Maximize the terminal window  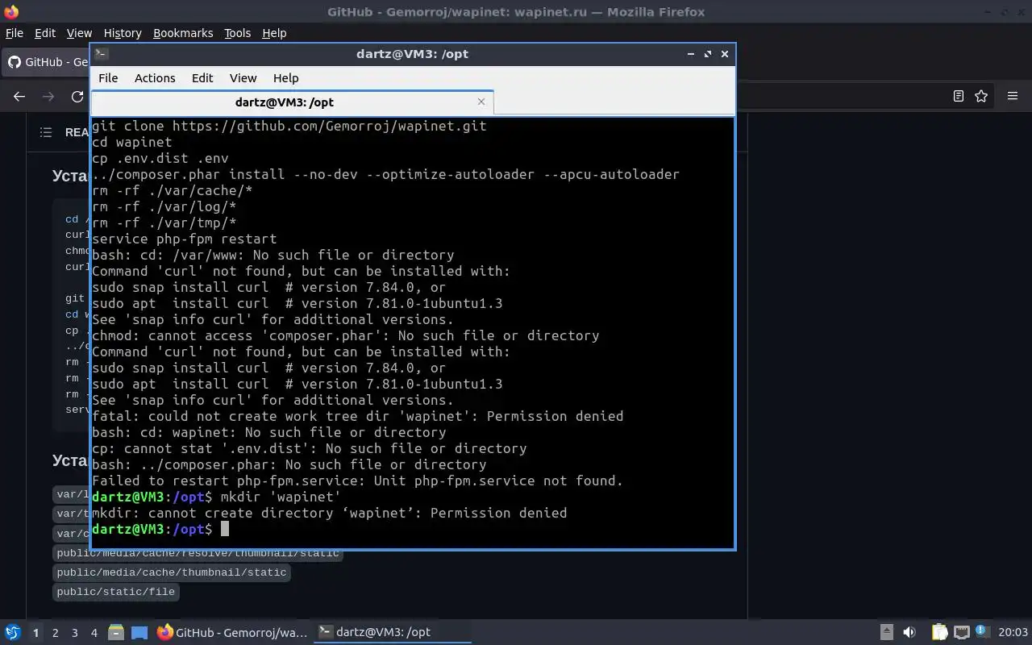click(x=707, y=54)
